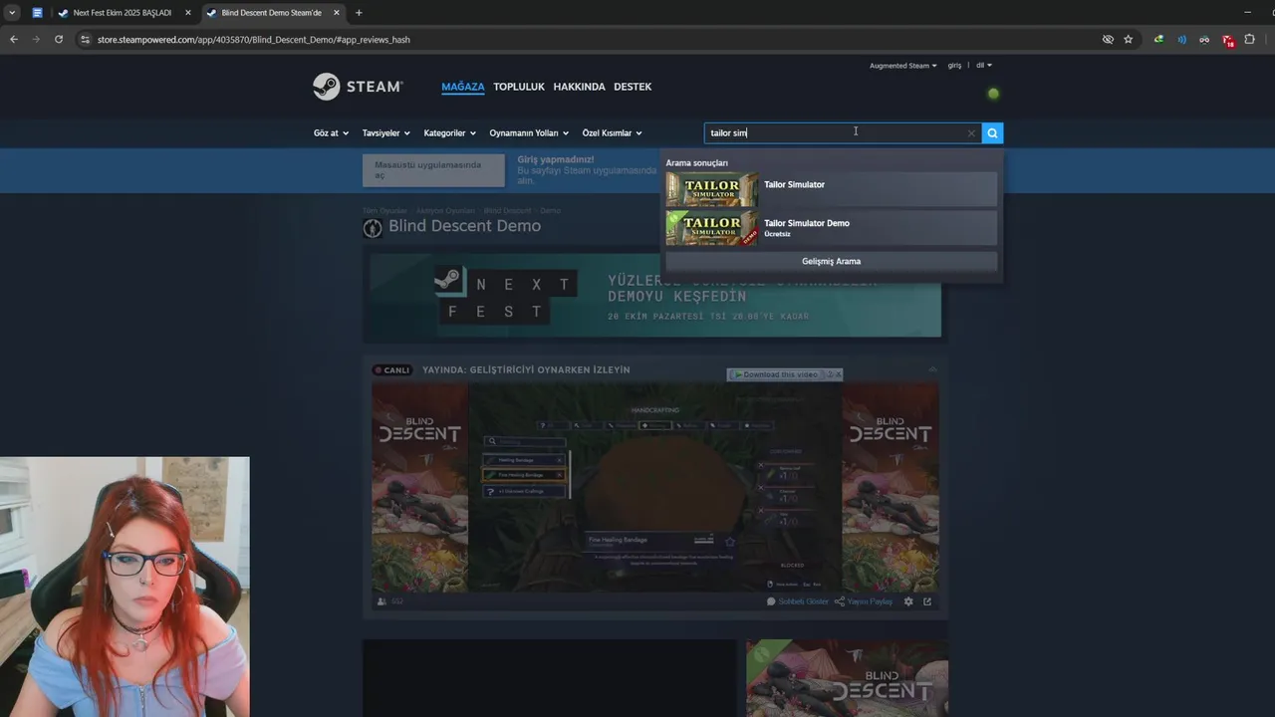Open the Augmented Steam dropdown
The width and height of the screenshot is (1275, 717).
(902, 66)
